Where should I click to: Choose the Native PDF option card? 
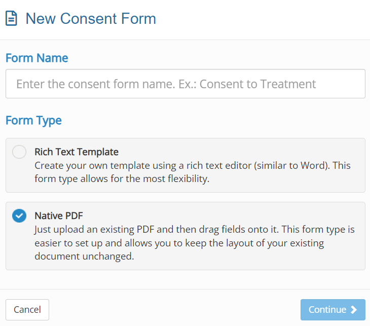coord(186,236)
